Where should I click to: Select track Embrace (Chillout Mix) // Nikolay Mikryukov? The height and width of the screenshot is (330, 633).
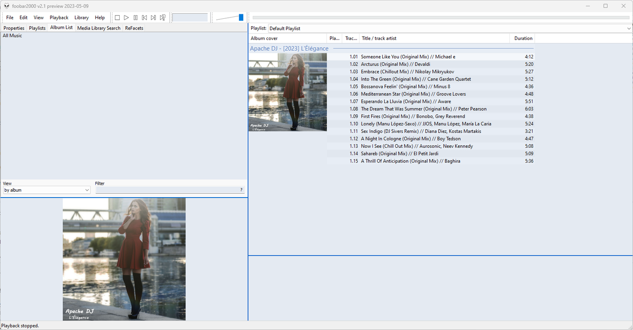coord(431,72)
